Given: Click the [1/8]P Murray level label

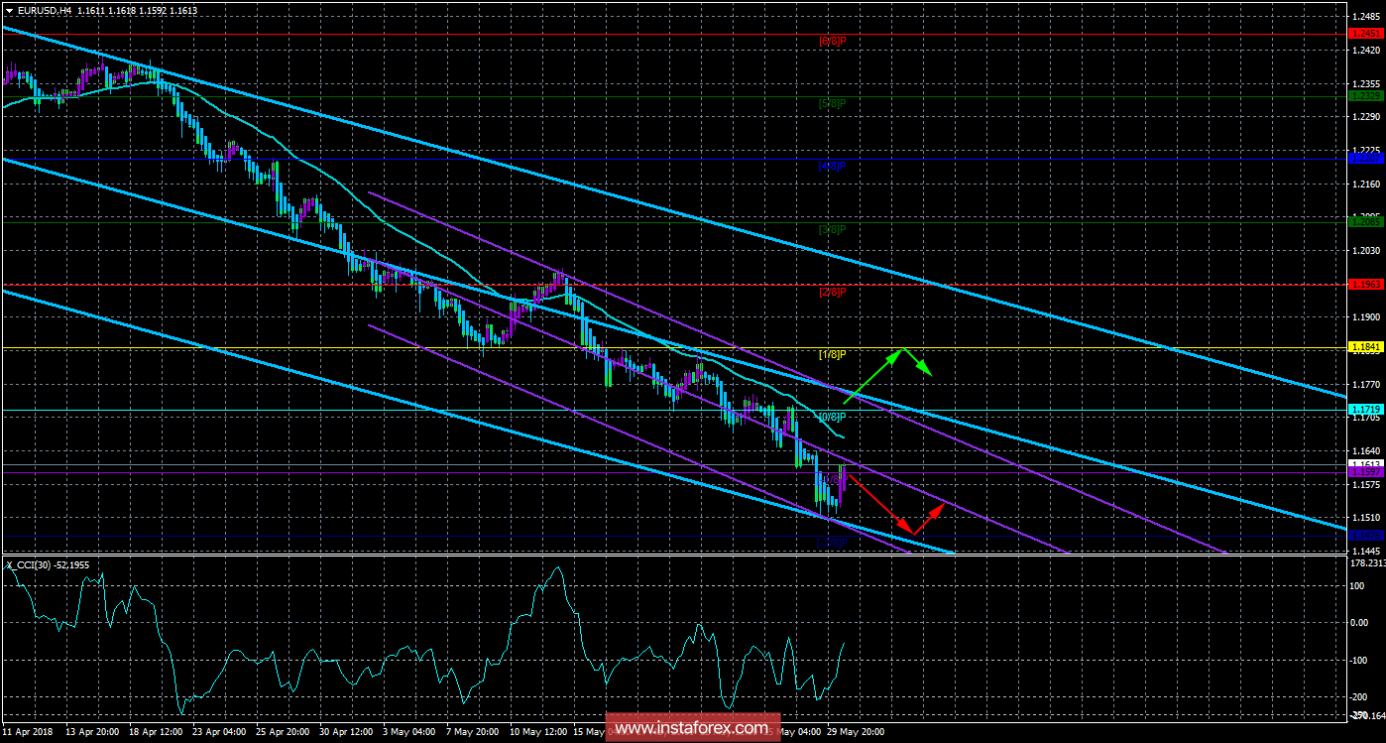Looking at the screenshot, I should (x=833, y=354).
